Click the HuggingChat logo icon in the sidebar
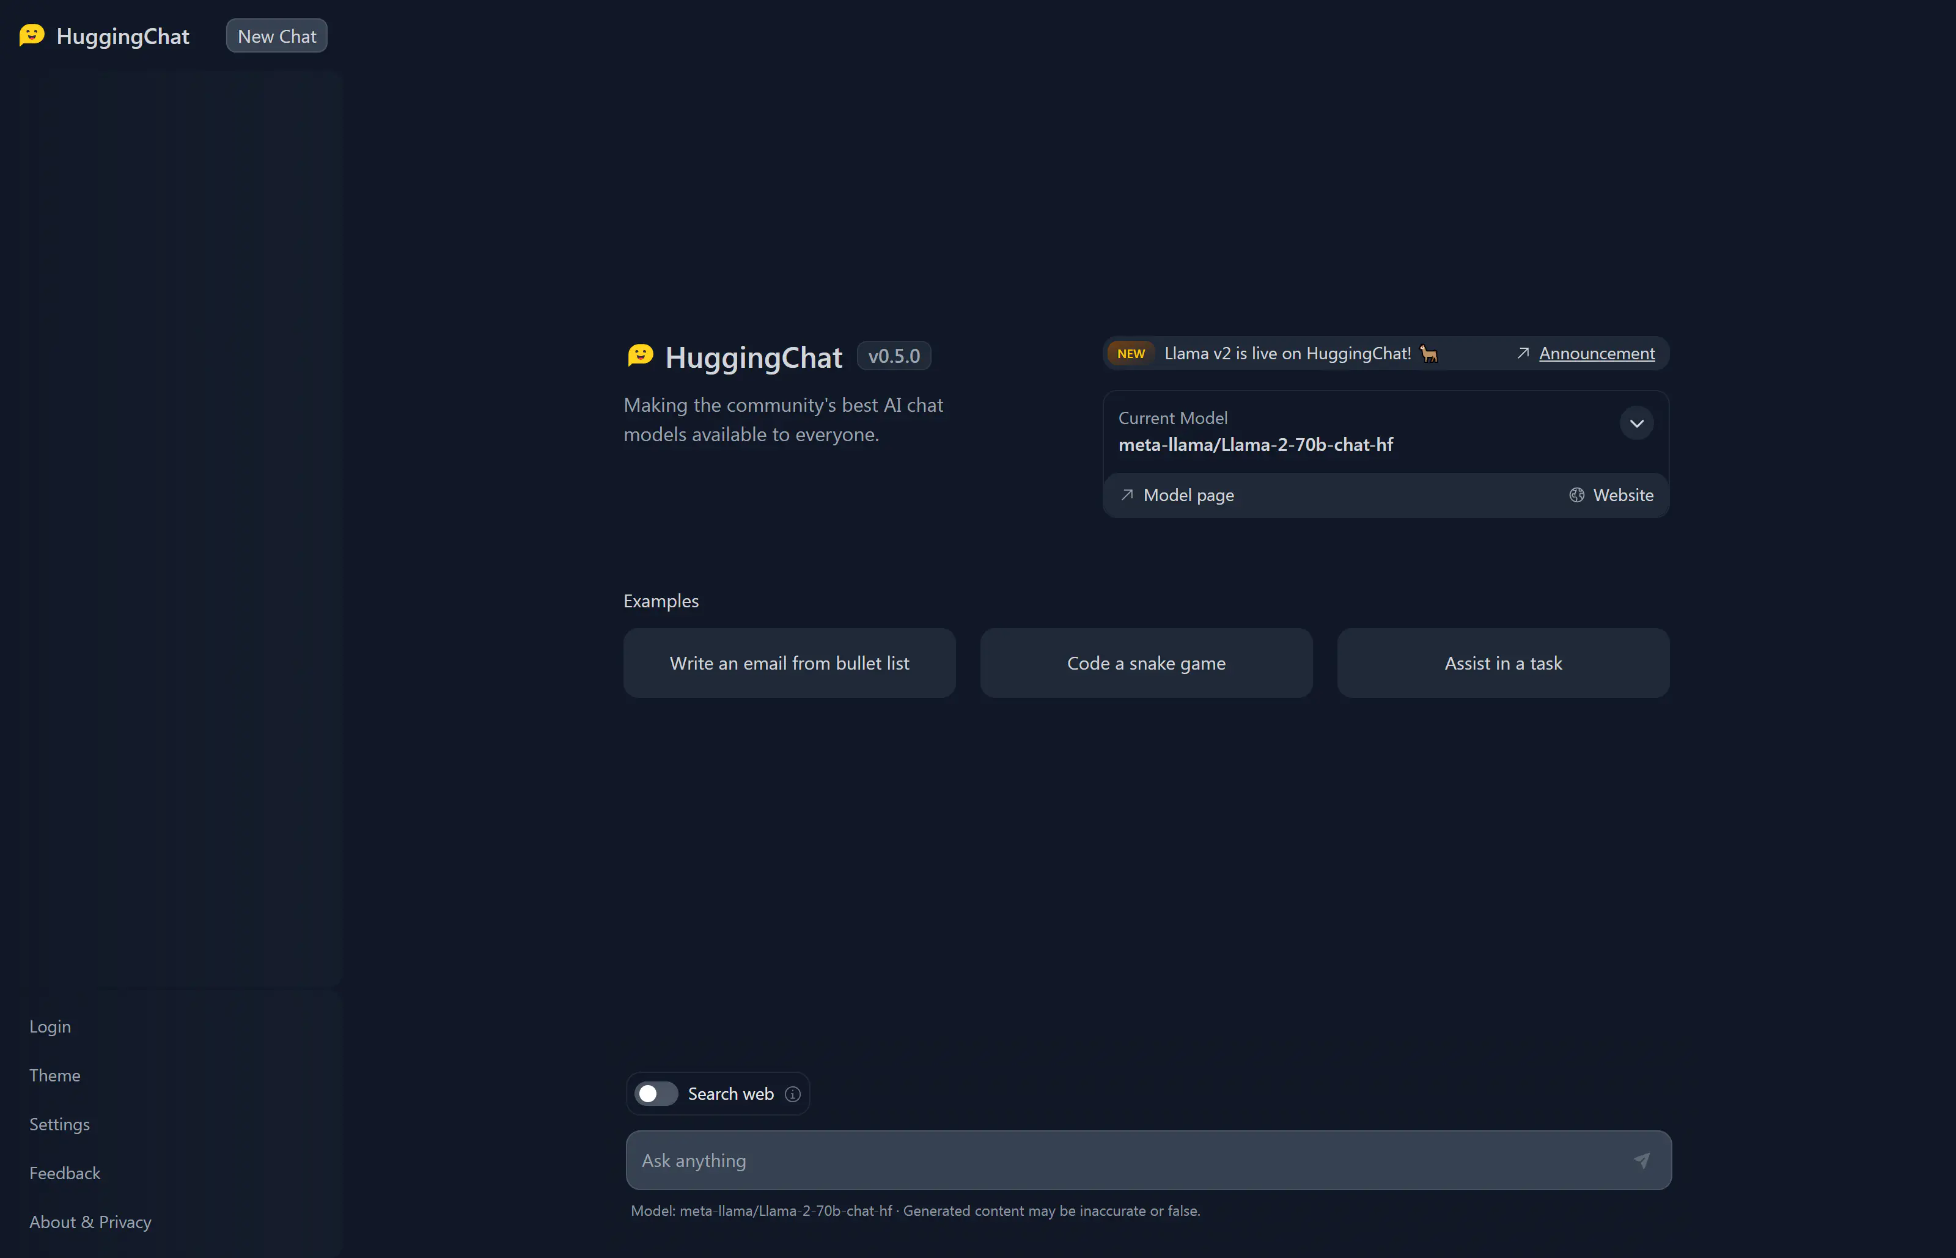 32,35
